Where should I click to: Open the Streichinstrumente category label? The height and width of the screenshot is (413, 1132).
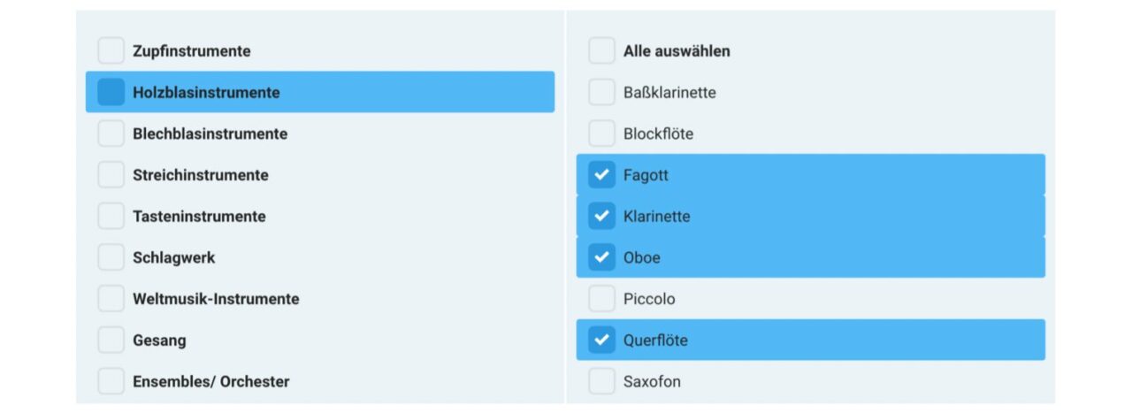coord(201,175)
